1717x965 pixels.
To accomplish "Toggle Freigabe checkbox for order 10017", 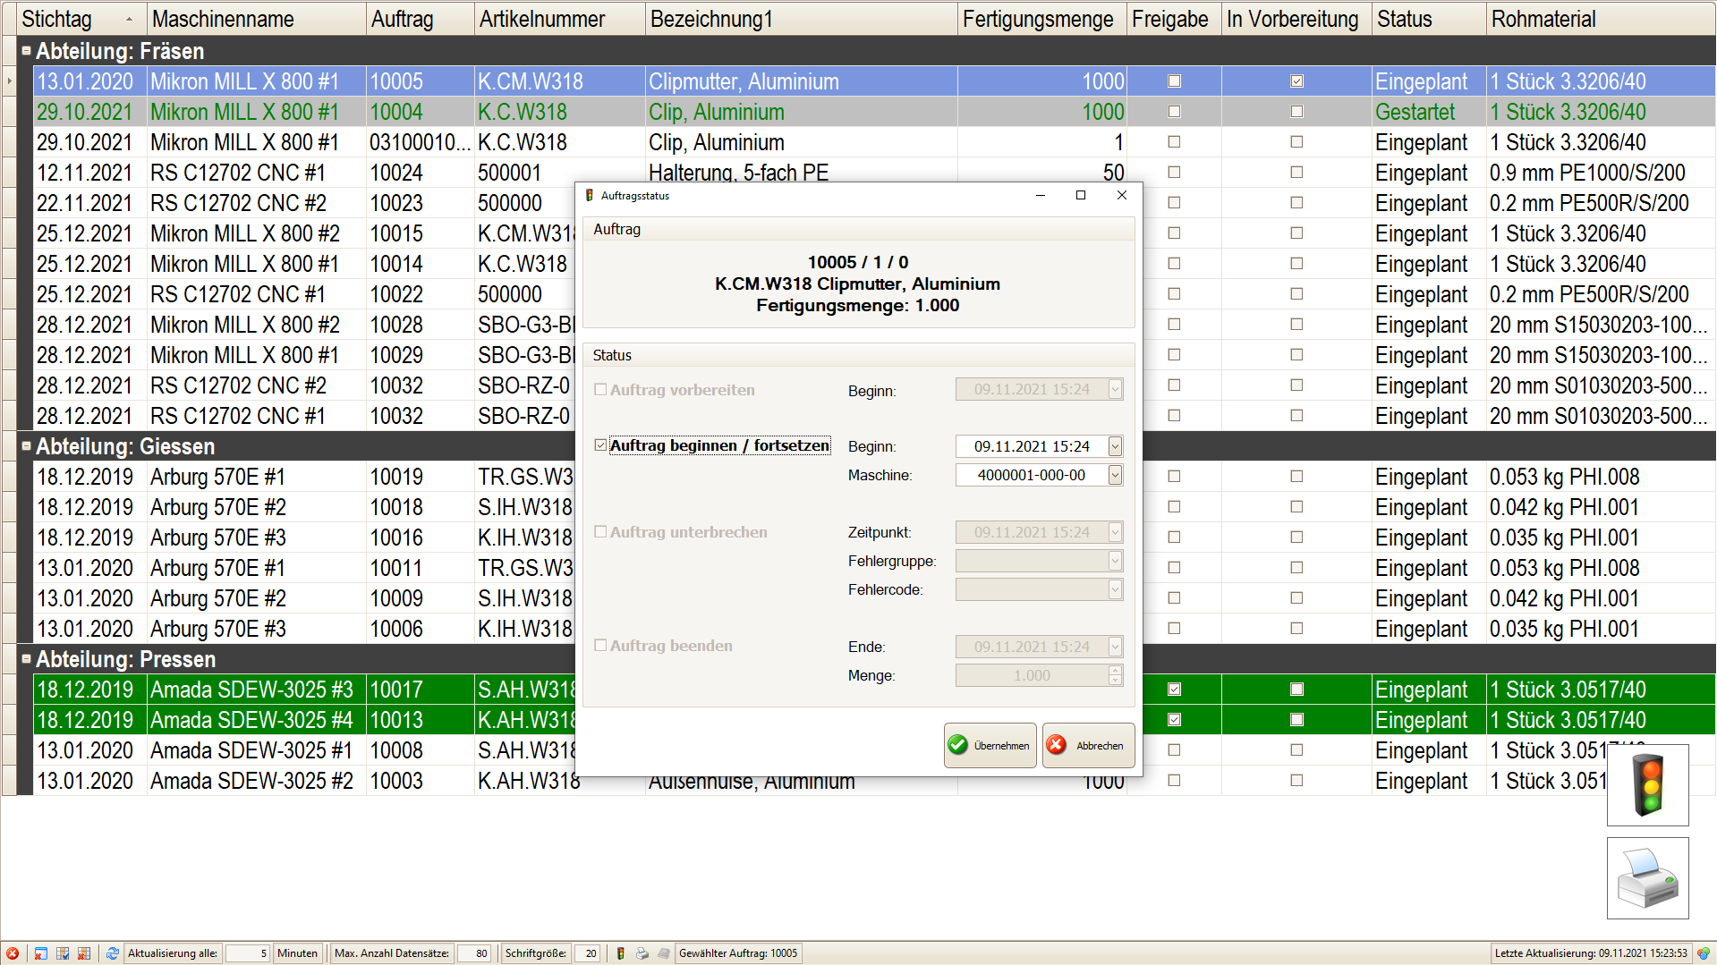I will click(1174, 690).
